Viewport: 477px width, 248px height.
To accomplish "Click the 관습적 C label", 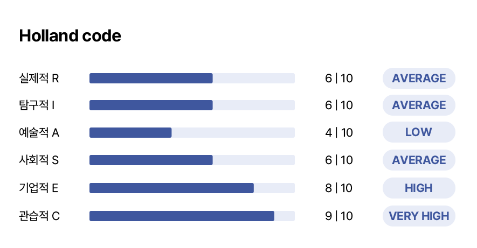I will 39,216.
